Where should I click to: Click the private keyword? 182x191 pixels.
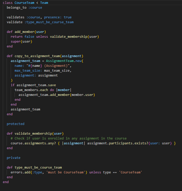(14, 158)
